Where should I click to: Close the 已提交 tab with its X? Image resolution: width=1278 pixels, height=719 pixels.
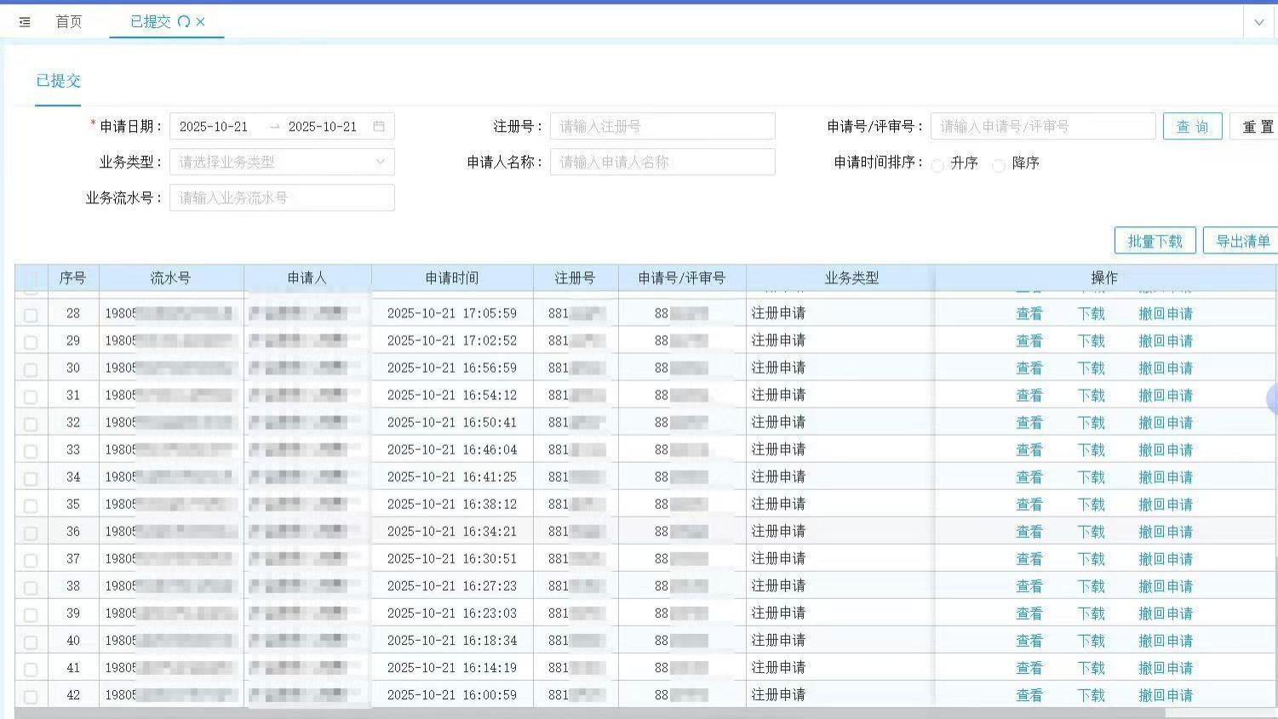(x=202, y=22)
